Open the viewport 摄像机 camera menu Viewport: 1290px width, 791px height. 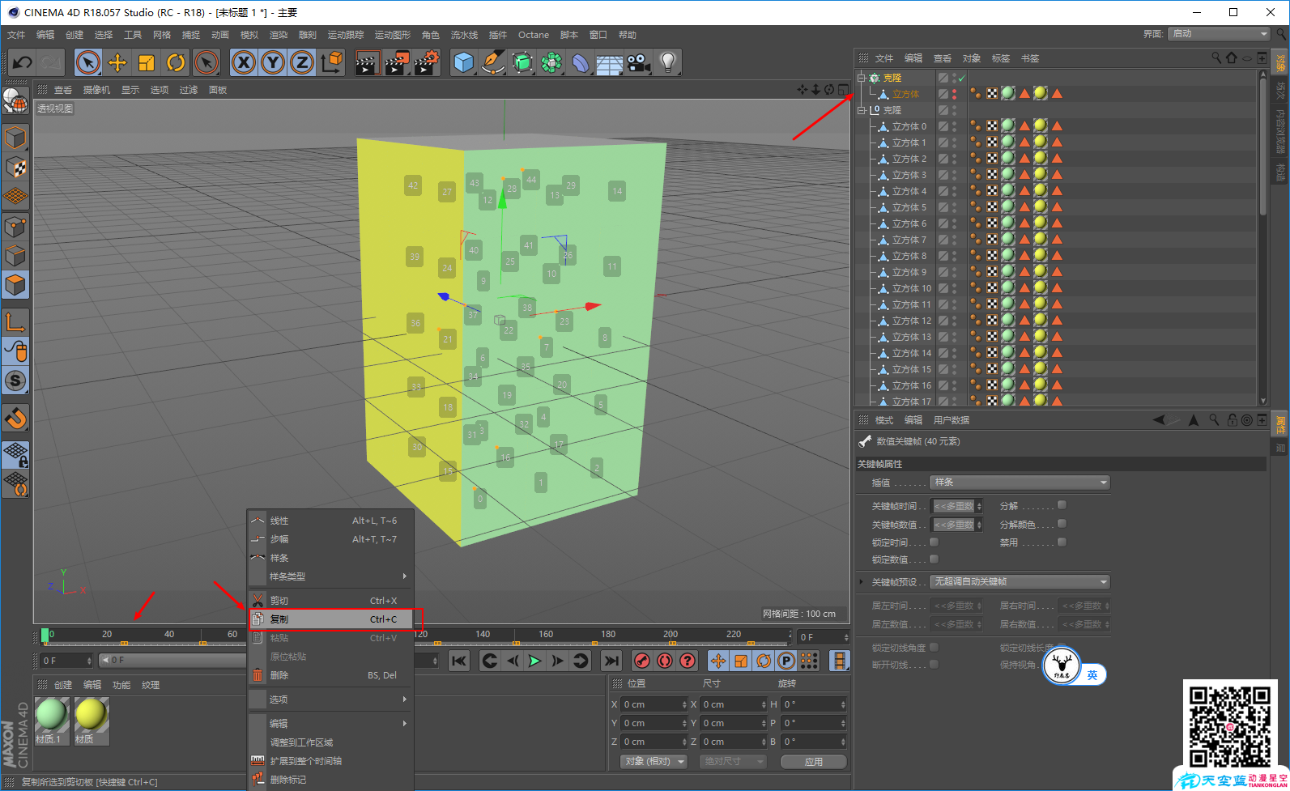[96, 90]
